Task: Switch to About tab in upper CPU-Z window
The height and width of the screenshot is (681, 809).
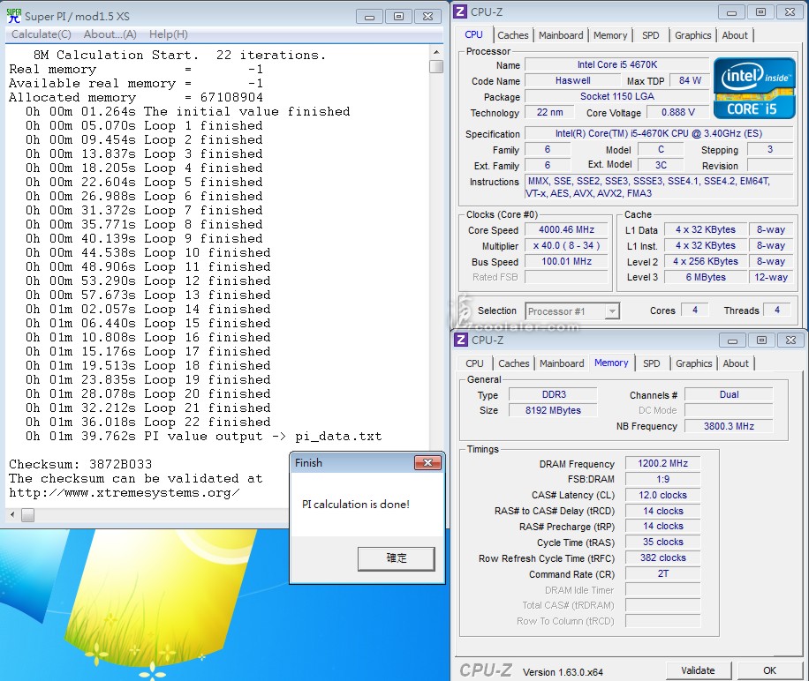Action: tap(735, 35)
